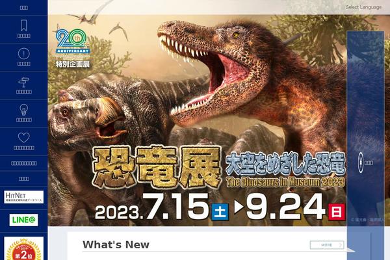Image resolution: width=390 pixels, height=260 pixels.
Task: Open the Select Language dropdown
Action: click(x=363, y=7)
